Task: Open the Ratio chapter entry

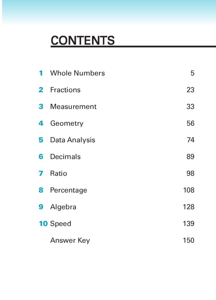Action: [58, 174]
